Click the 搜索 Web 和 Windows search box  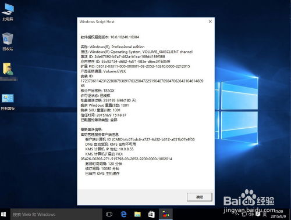click(56, 214)
